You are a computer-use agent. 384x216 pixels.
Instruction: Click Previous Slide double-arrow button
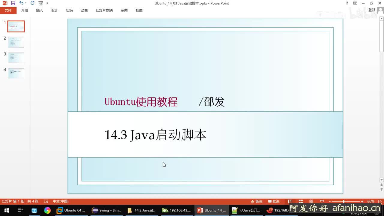pyautogui.click(x=382, y=185)
